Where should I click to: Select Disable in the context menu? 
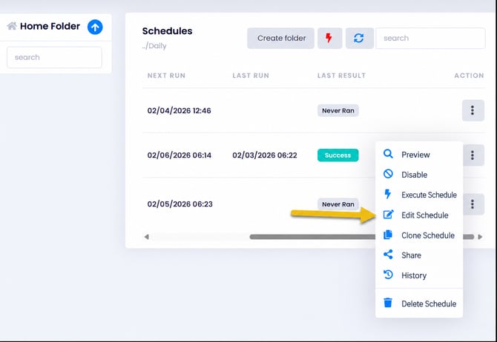(x=419, y=175)
